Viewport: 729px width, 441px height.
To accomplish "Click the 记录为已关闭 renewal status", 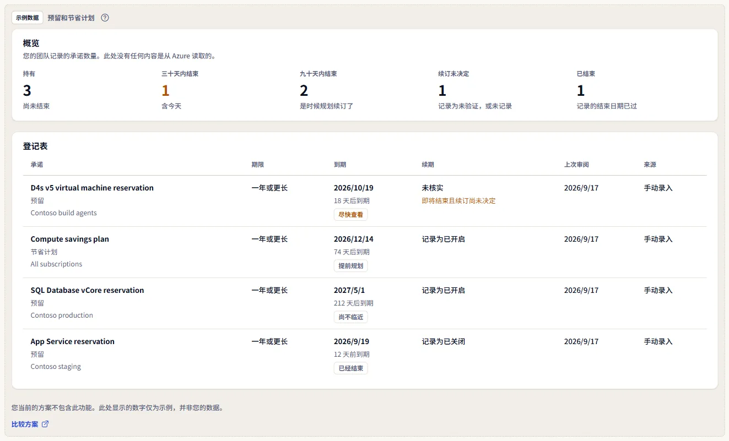I will point(444,341).
